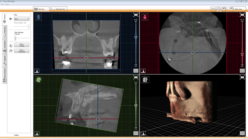The width and height of the screenshot is (248, 139).
Task: Toggle the Panorama View mode
Action: pyautogui.click(x=59, y=9)
